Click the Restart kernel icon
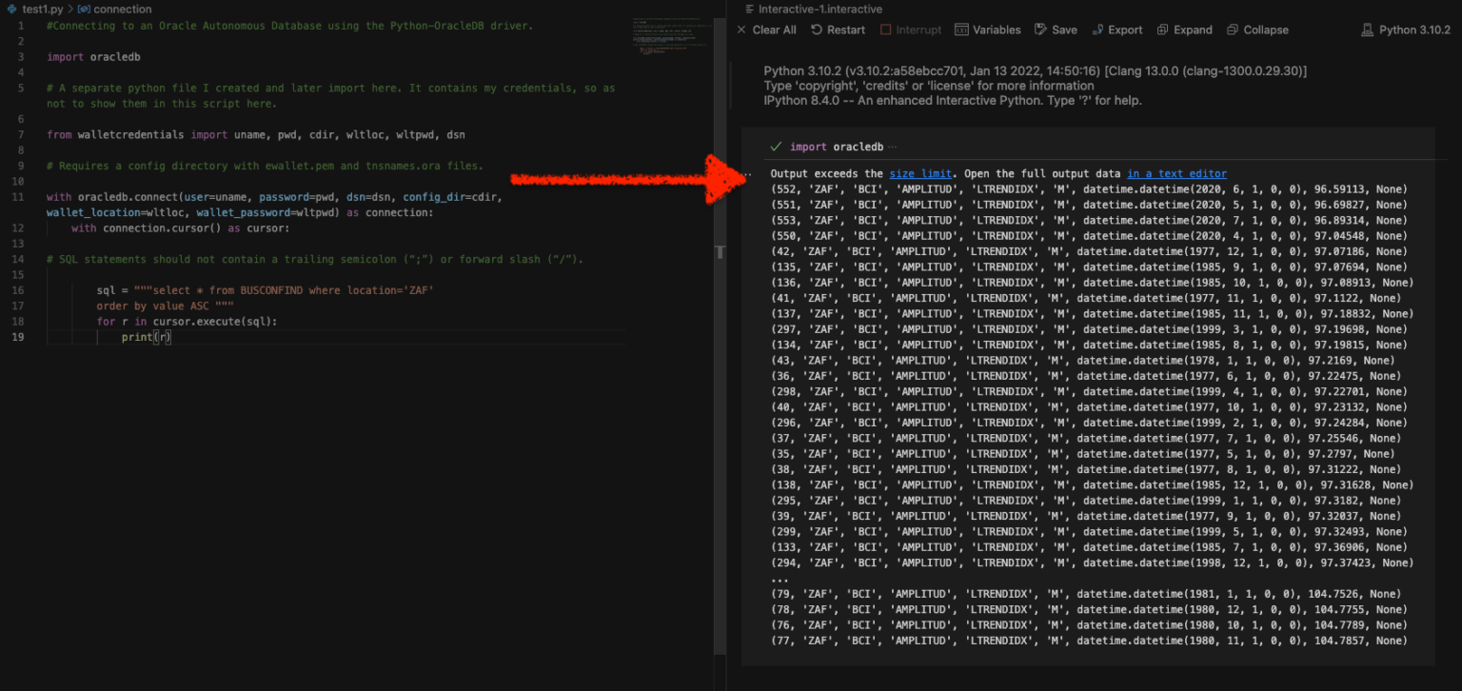 (815, 30)
